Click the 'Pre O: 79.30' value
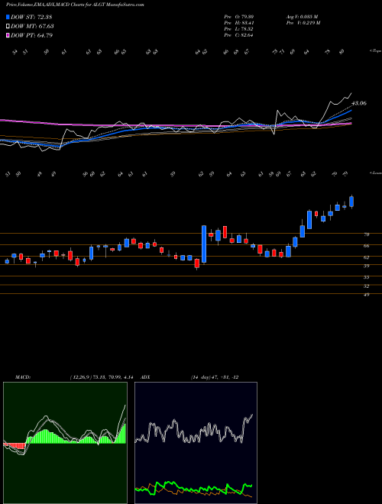 pos(238,17)
